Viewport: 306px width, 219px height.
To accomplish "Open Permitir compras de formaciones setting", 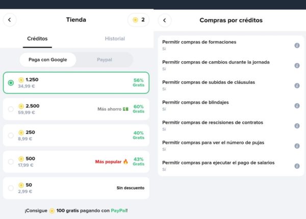I will [x=199, y=42].
